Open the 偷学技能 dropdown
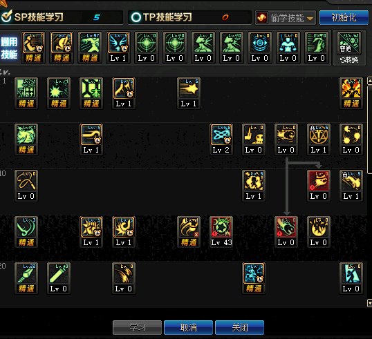This screenshot has width=372, height=339. [286, 18]
